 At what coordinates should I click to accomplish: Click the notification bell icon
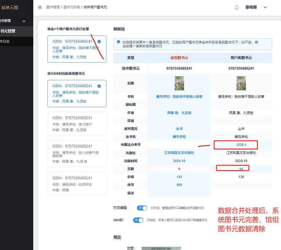pos(237,7)
